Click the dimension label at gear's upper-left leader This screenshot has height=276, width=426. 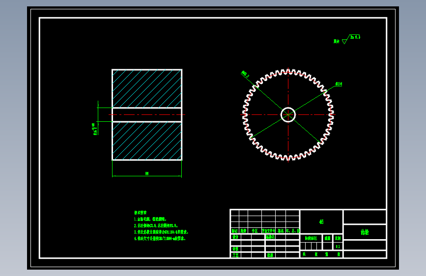[245, 74]
